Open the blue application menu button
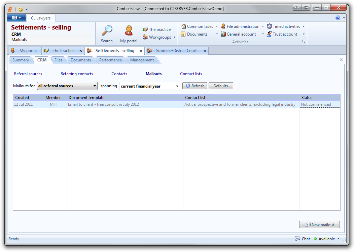 tap(16, 17)
